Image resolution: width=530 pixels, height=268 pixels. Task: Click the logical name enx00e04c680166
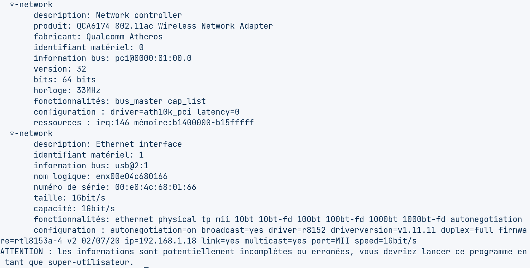point(132,176)
